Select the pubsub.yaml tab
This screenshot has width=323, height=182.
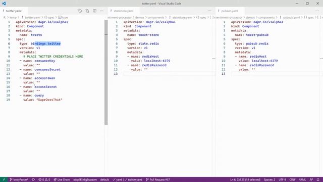pyautogui.click(x=230, y=11)
